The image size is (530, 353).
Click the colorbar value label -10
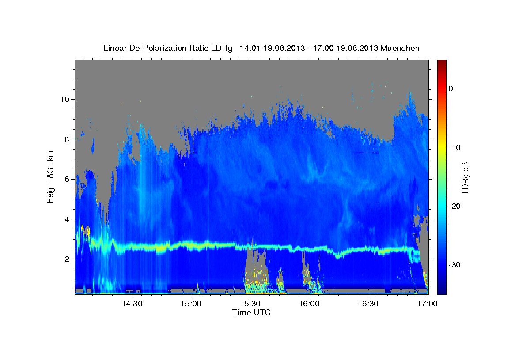pyautogui.click(x=454, y=147)
